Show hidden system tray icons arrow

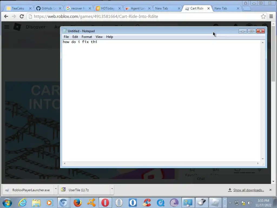(x=230, y=203)
